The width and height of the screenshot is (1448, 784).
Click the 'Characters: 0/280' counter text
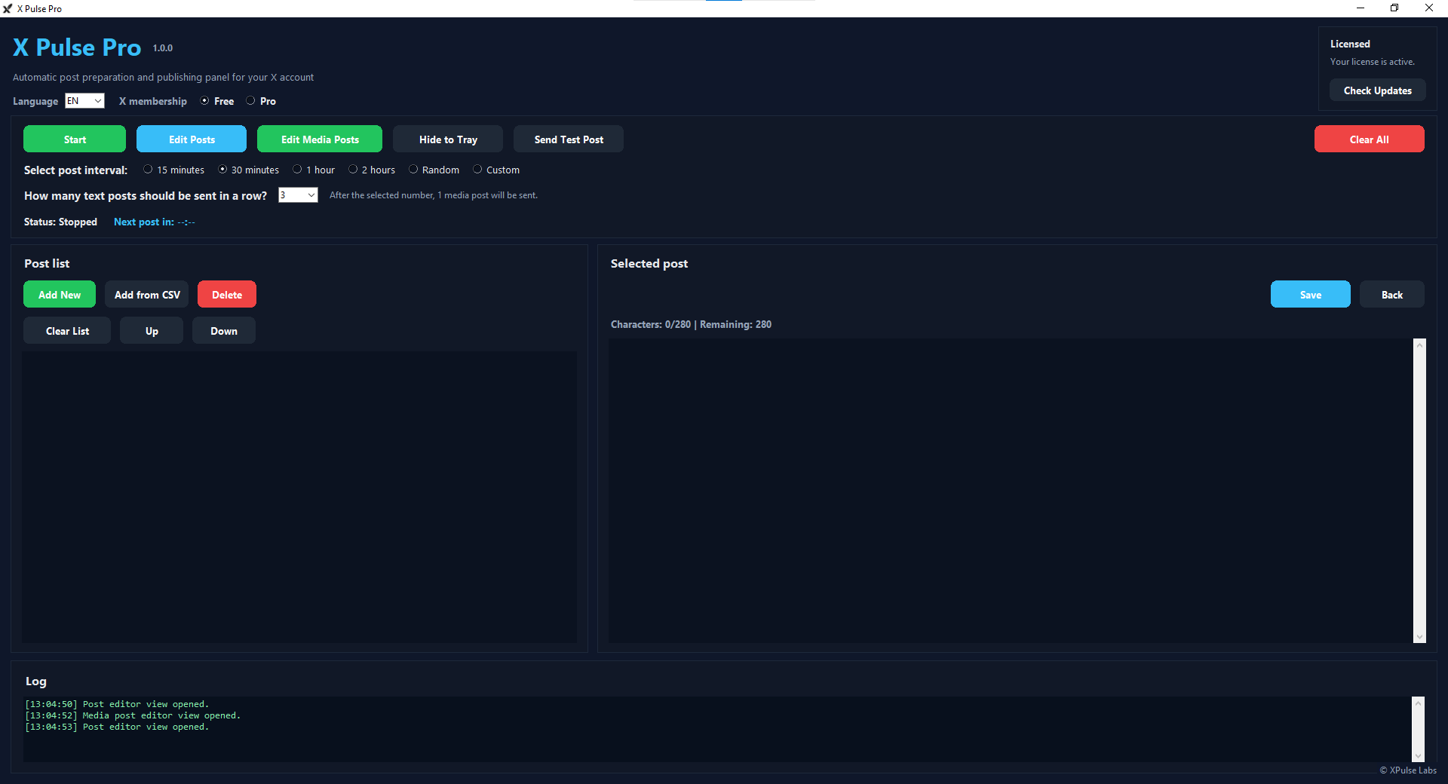[651, 324]
